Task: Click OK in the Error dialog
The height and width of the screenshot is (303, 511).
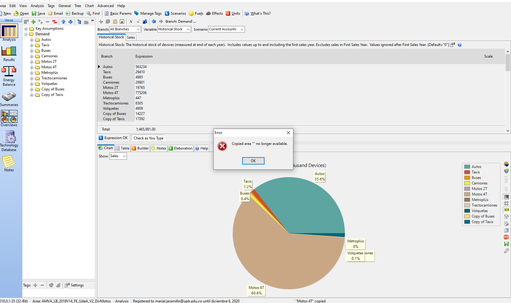Action: [x=253, y=161]
